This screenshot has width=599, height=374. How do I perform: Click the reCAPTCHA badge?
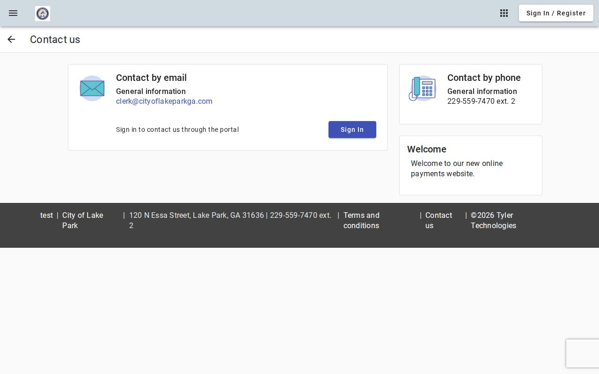pyautogui.click(x=583, y=353)
